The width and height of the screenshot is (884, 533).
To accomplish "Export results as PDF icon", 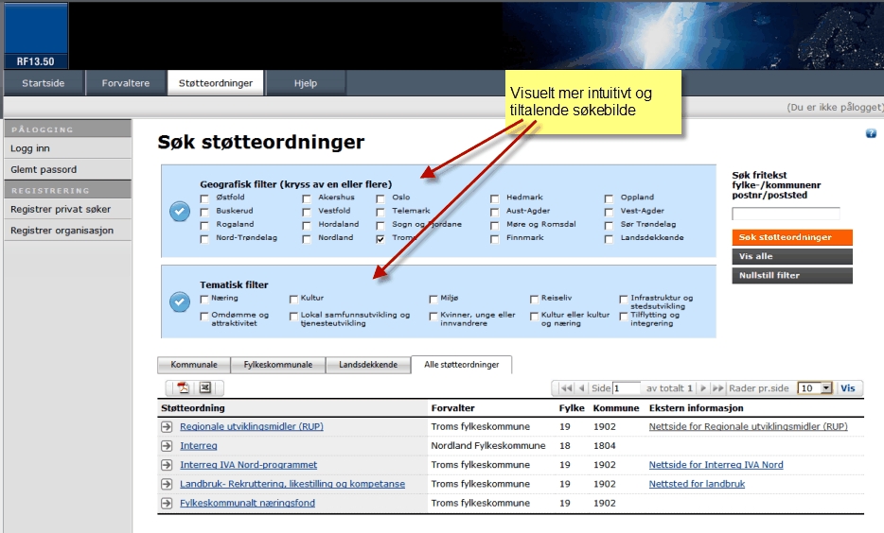I will pyautogui.click(x=184, y=387).
